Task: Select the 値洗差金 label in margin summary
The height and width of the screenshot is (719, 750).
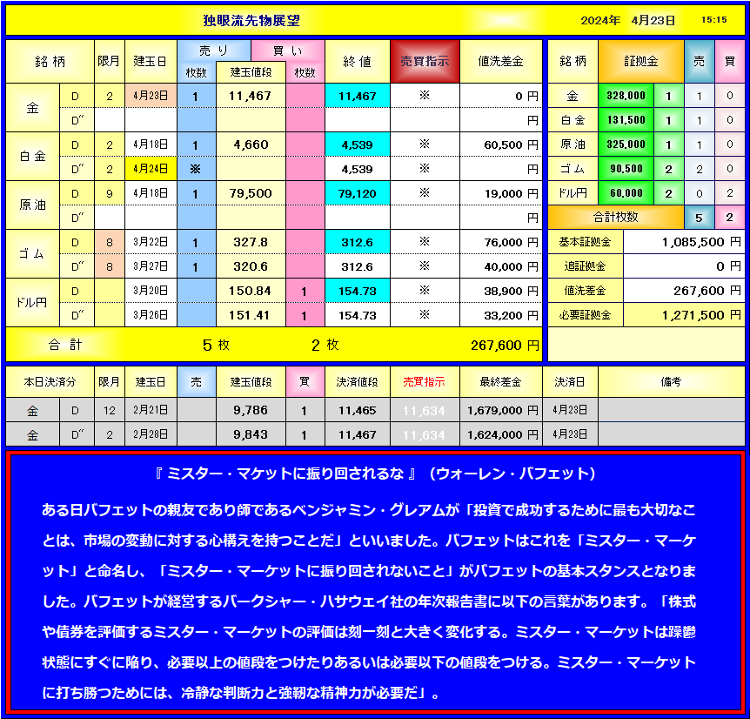Action: 585,291
